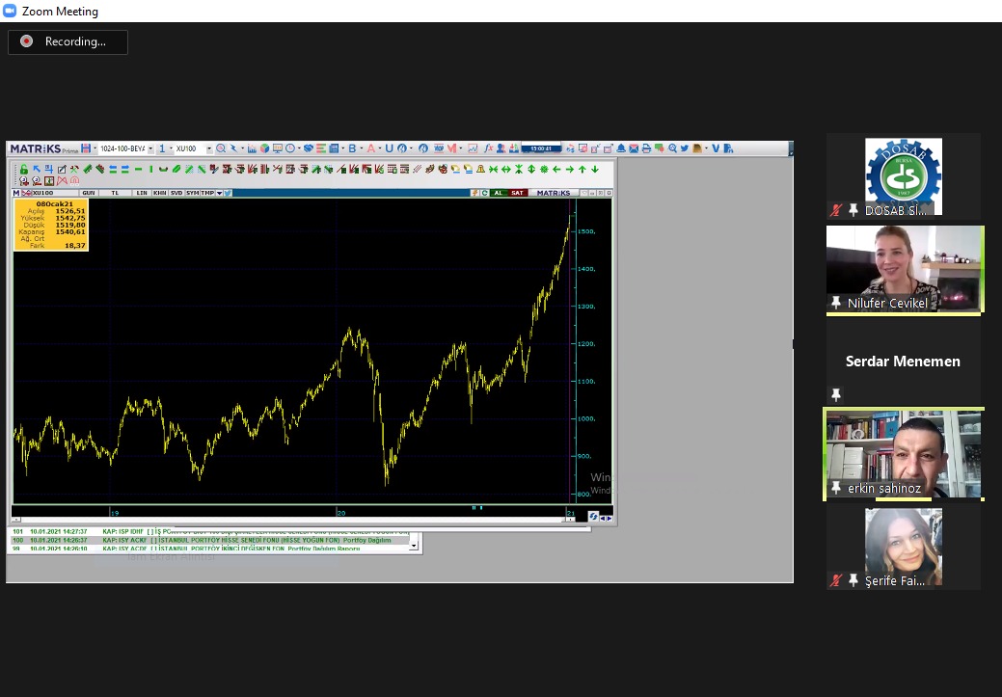Select the green horizontal line drawing tool
Image resolution: width=1002 pixels, height=697 pixels.
tap(138, 170)
